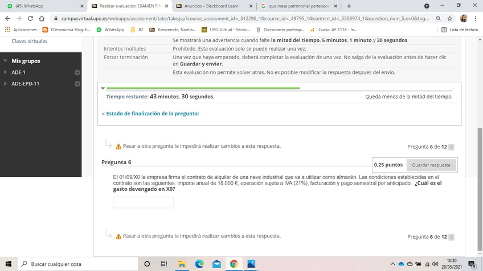Click the Guardar respuesta button
483x271 pixels.
(x=431, y=165)
